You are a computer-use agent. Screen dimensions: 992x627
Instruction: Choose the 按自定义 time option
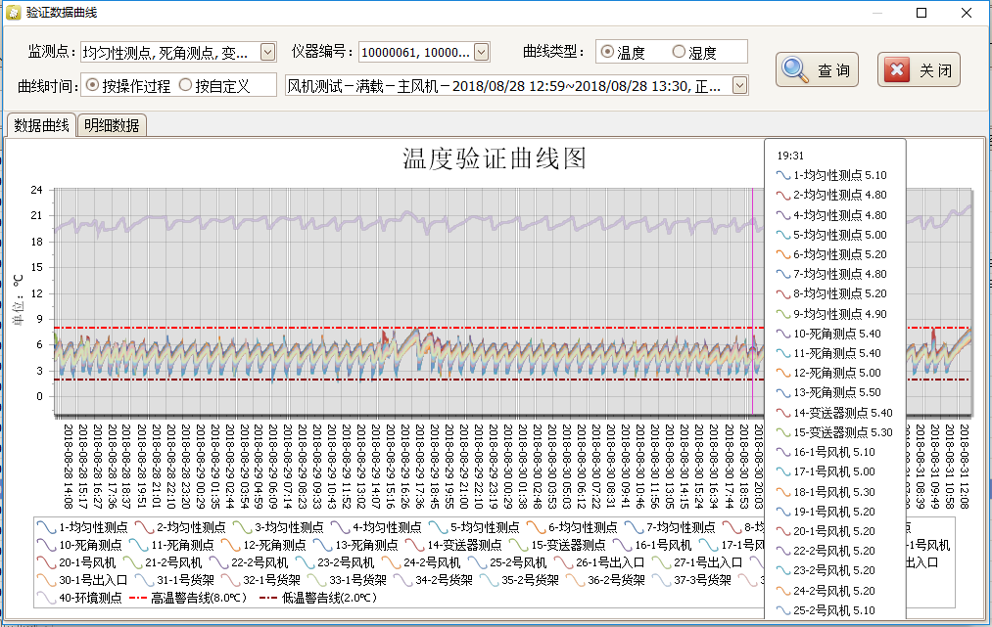pos(185,85)
